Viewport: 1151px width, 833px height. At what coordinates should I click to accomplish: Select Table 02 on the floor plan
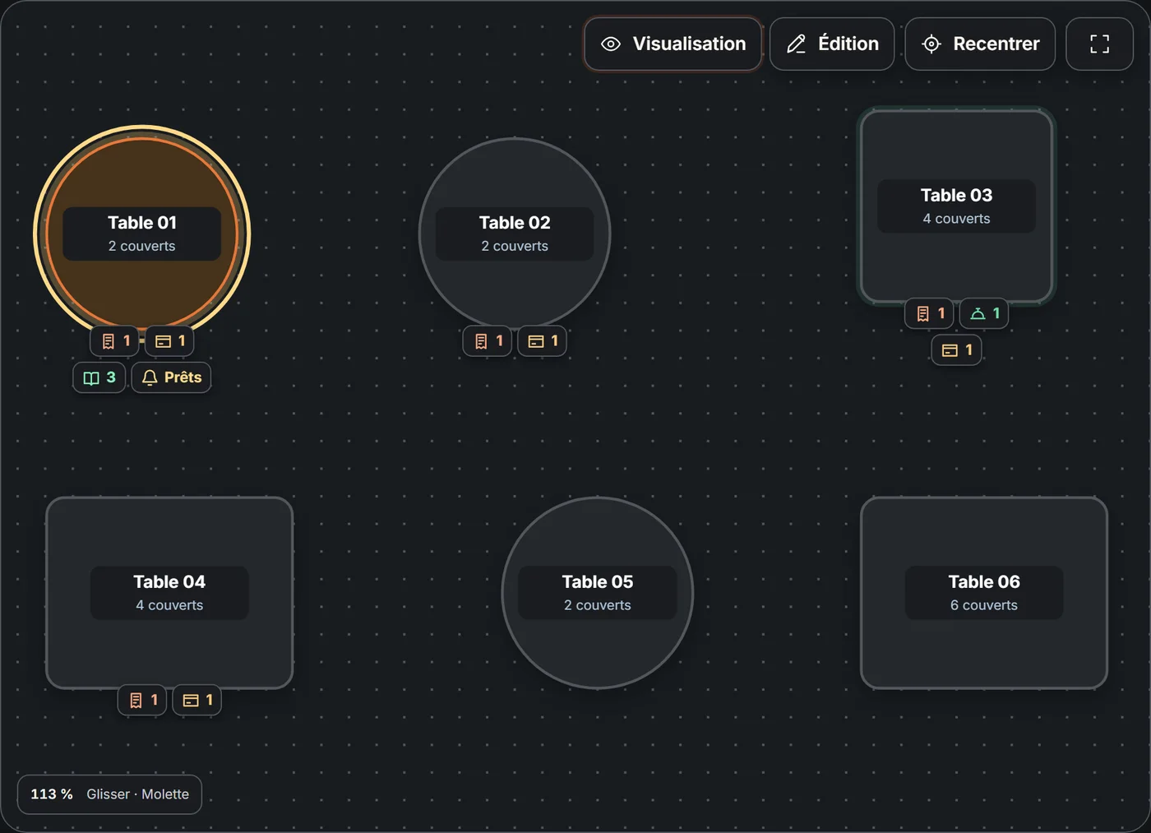[515, 234]
